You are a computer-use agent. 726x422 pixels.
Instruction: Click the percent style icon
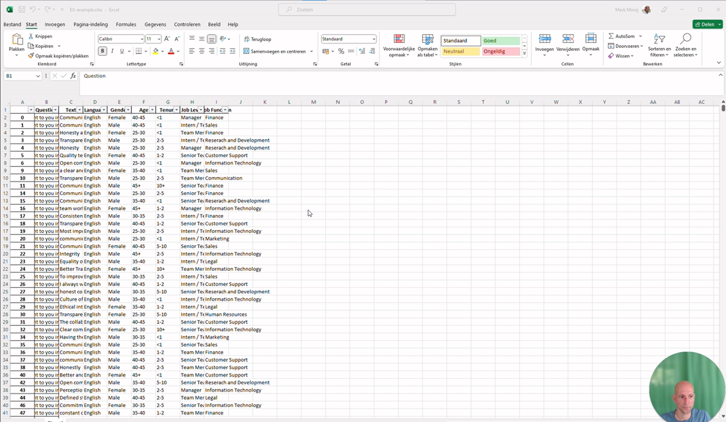pos(341,51)
